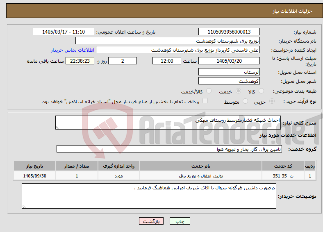
Task: Click the اطلاعات خدمات مورد نیاز section heading
Action: click(288, 135)
